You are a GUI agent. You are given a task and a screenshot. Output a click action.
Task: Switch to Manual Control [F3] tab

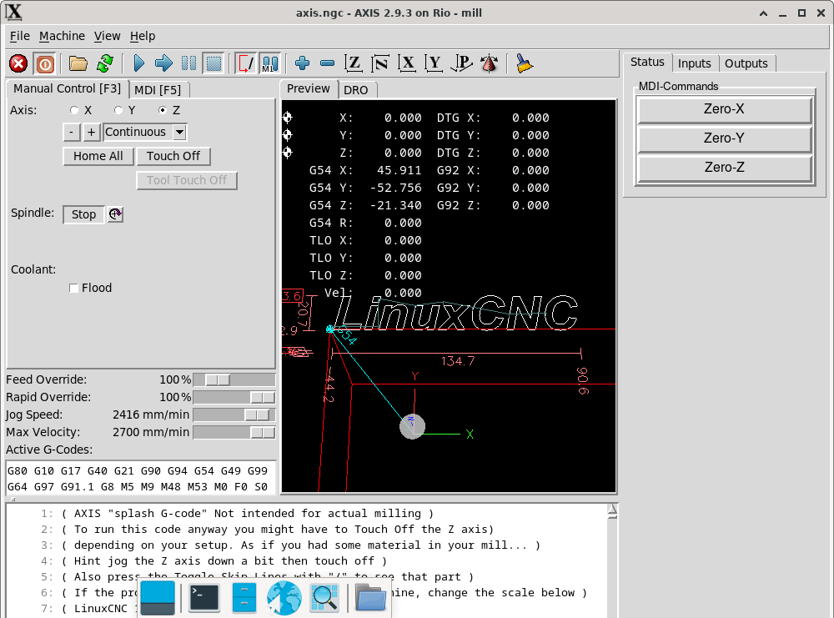coord(67,88)
